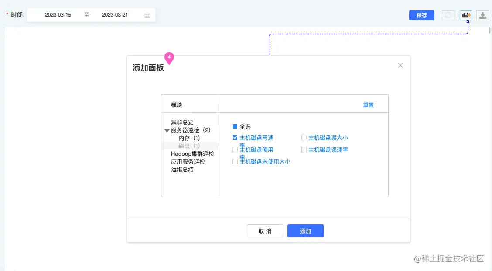This screenshot has width=492, height=271.
Task: Click the add panel chart icon
Action: tap(466, 15)
